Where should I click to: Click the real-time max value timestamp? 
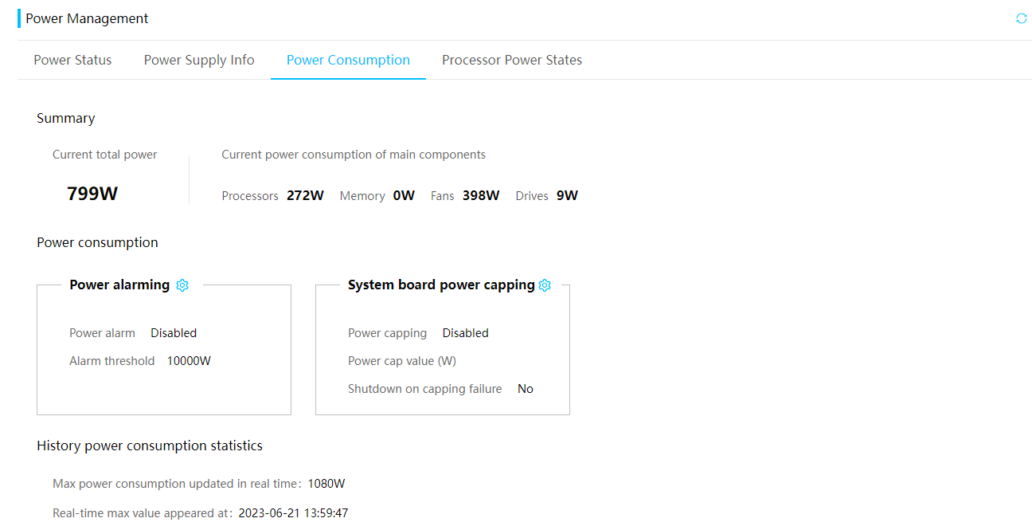coord(293,513)
